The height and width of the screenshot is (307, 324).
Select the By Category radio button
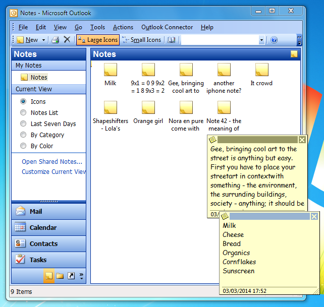(23, 135)
